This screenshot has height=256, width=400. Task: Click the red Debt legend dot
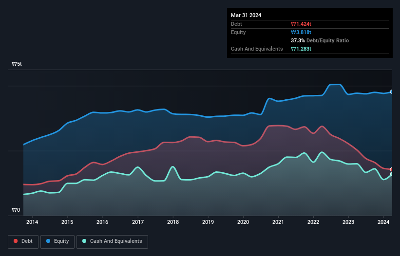coord(16,241)
